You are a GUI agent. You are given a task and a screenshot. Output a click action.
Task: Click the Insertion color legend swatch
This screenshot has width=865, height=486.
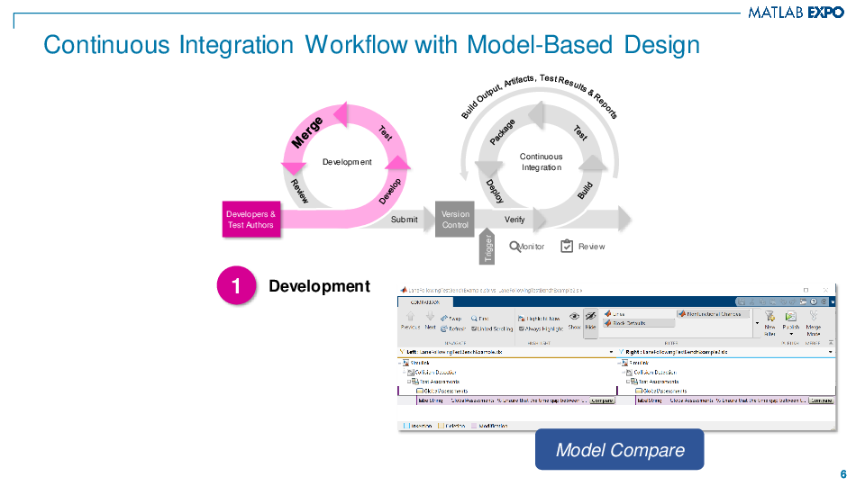406,426
